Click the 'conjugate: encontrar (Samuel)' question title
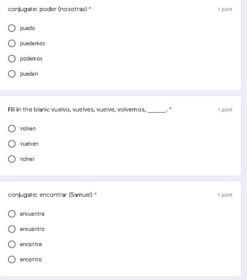This screenshot has width=247, height=280. 50,195
